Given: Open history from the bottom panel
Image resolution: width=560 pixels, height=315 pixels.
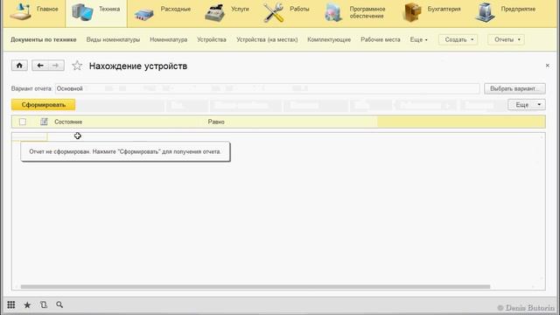Looking at the screenshot, I should [44, 304].
